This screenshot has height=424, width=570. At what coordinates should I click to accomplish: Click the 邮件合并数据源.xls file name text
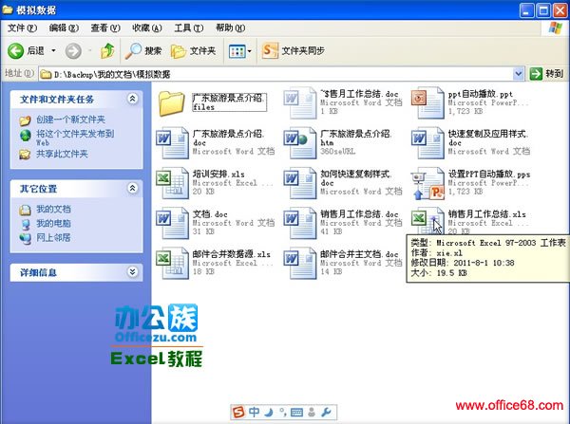pyautogui.click(x=232, y=254)
